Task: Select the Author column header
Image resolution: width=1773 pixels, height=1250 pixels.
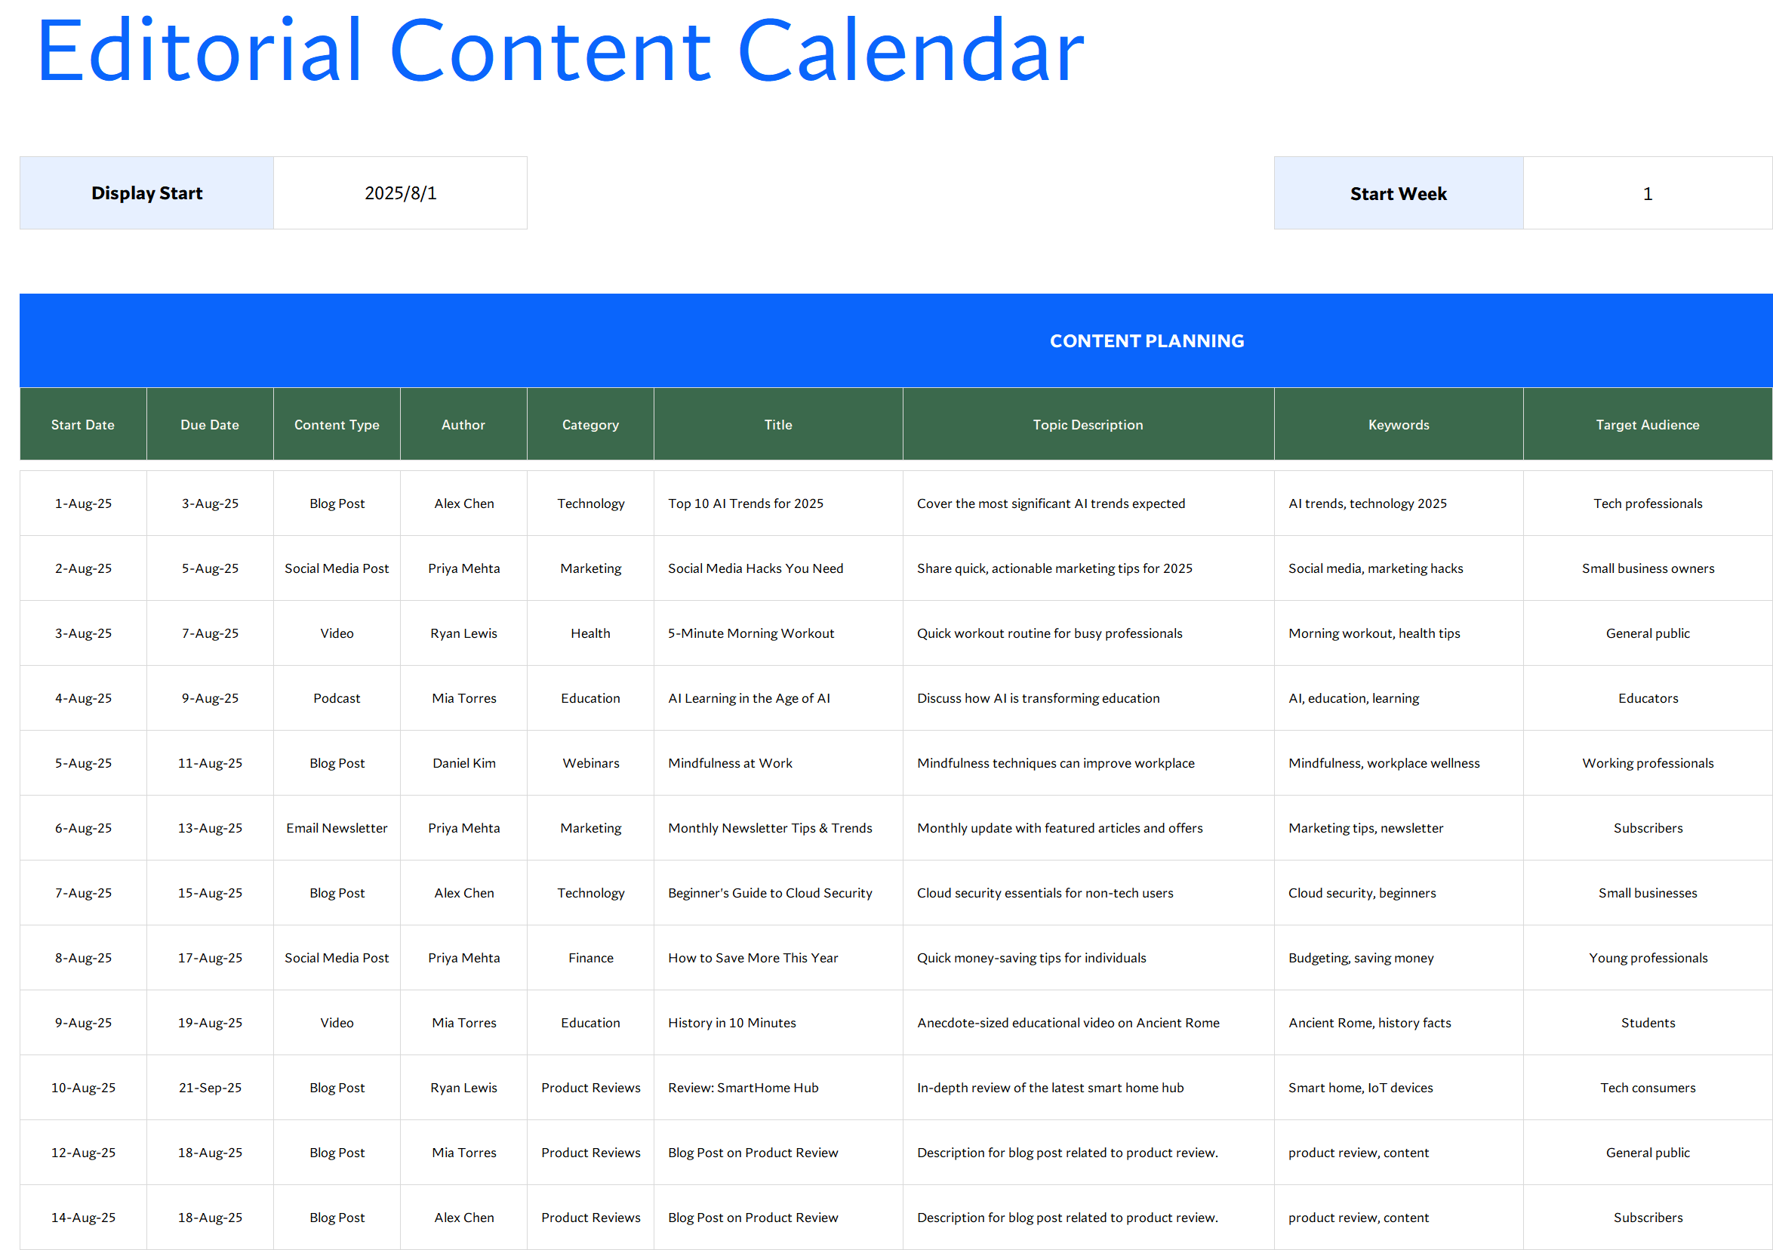Action: pos(463,425)
